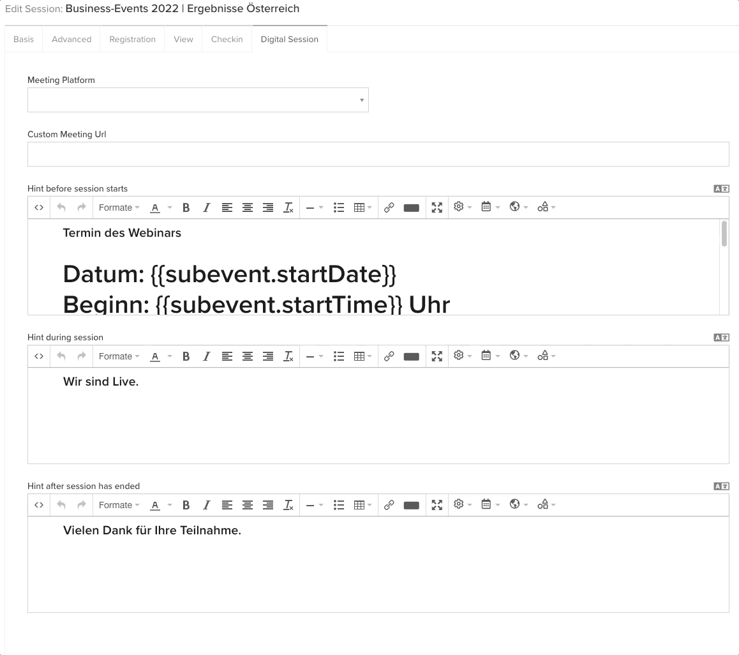Insert link in Hint before session editor
This screenshot has width=739, height=655.
click(x=389, y=207)
